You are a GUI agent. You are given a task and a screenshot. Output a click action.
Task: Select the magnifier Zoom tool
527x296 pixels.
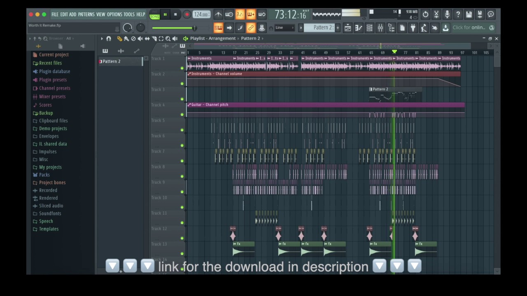[168, 39]
